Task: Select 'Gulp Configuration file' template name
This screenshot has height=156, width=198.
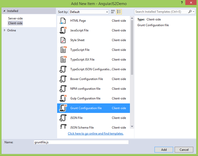Action: [85, 98]
